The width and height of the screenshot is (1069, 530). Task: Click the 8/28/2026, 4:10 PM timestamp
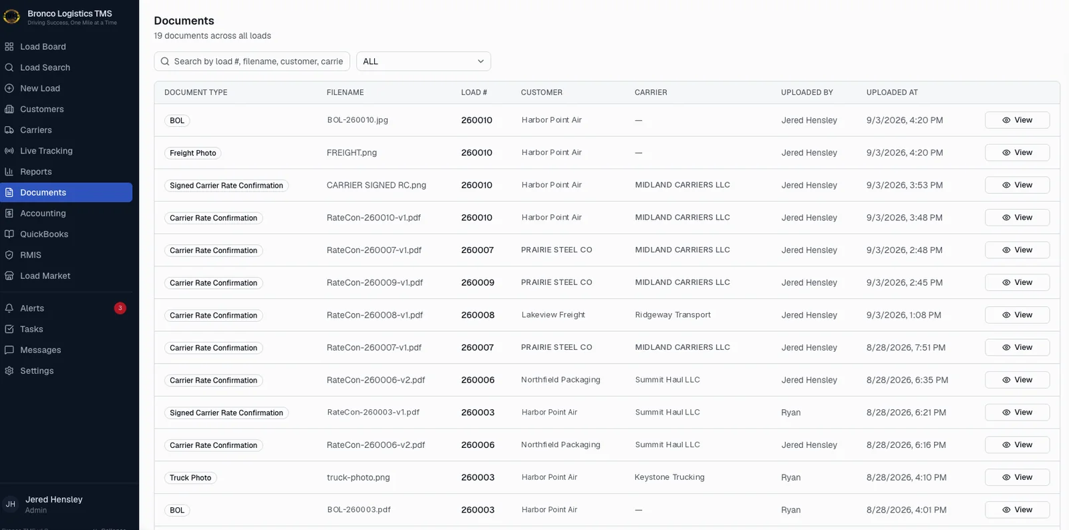pyautogui.click(x=907, y=477)
